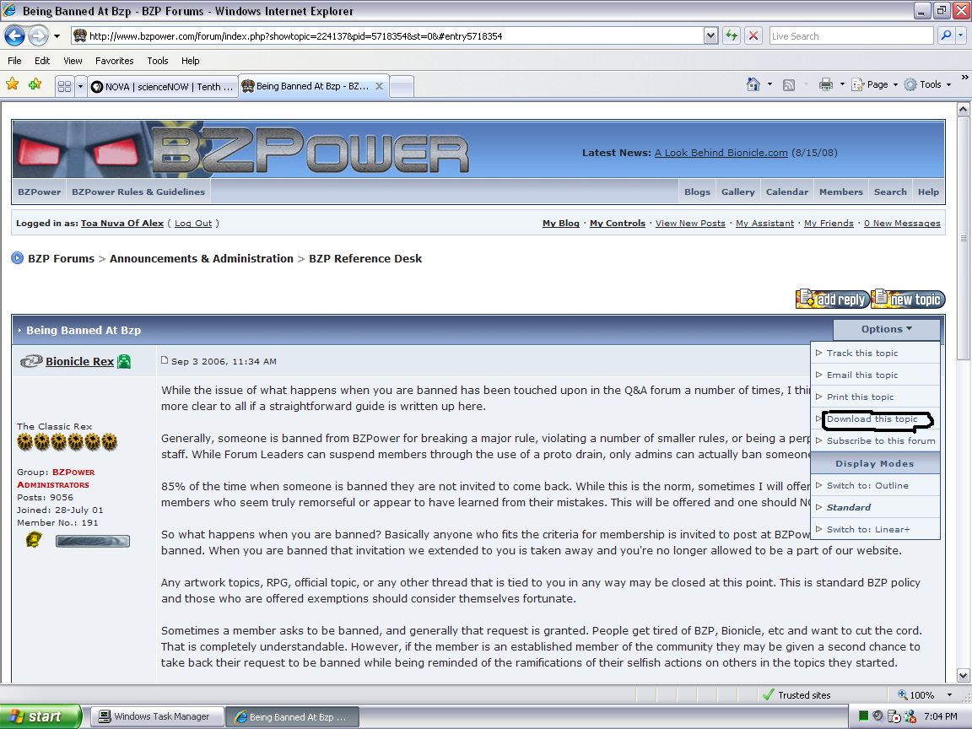Click the add reply button
972x729 pixels.
click(x=833, y=299)
